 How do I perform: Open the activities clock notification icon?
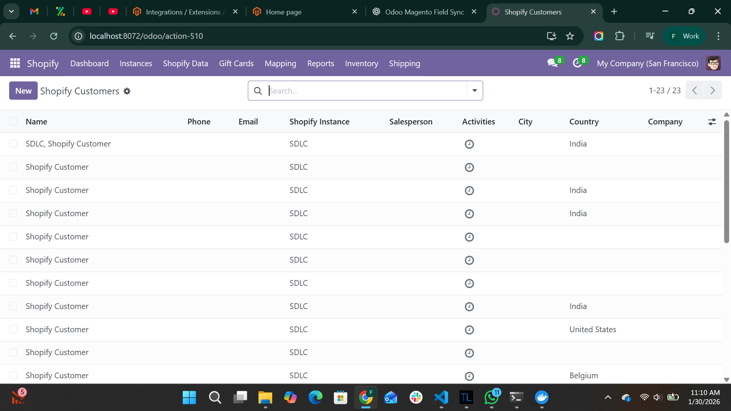coord(578,63)
